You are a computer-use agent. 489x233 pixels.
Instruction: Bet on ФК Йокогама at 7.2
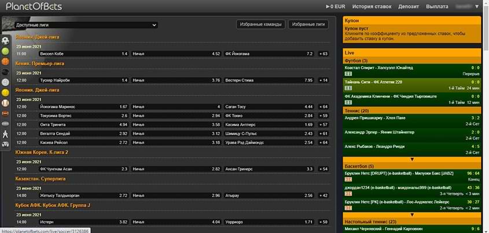coord(269,54)
